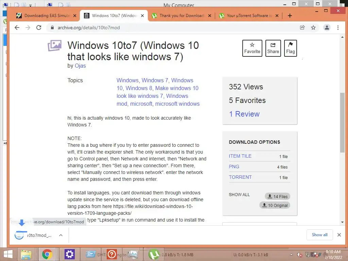Switch to Thank you for Downloading tab
Image resolution: width=348 pixels, height=261 pixels.
pyautogui.click(x=181, y=16)
